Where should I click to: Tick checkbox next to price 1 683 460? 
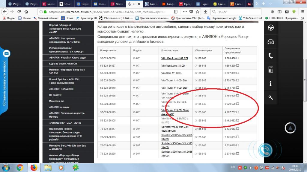point(237,58)
